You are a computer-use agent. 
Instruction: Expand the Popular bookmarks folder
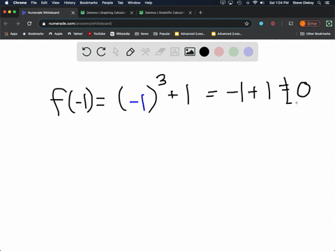[162, 33]
